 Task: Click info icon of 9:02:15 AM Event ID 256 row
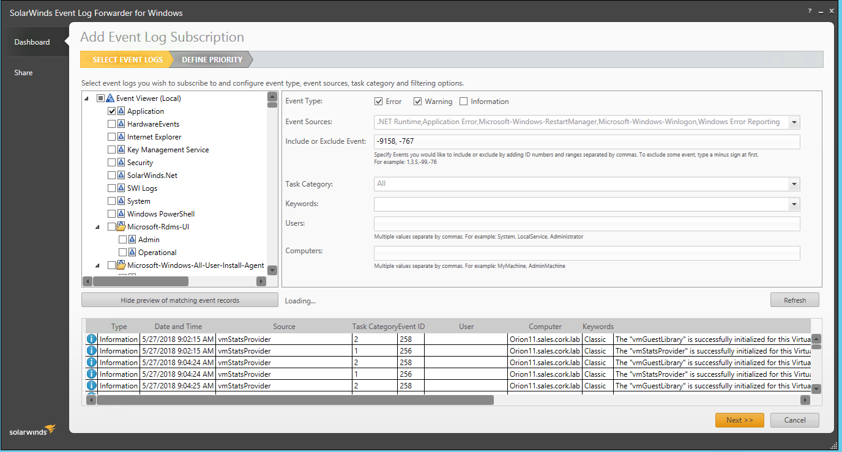point(92,350)
